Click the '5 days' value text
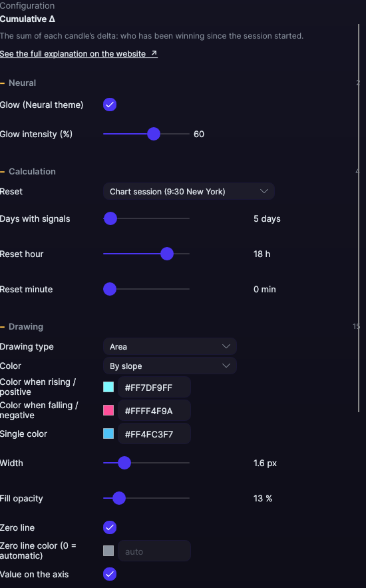This screenshot has width=366, height=588. pos(267,218)
